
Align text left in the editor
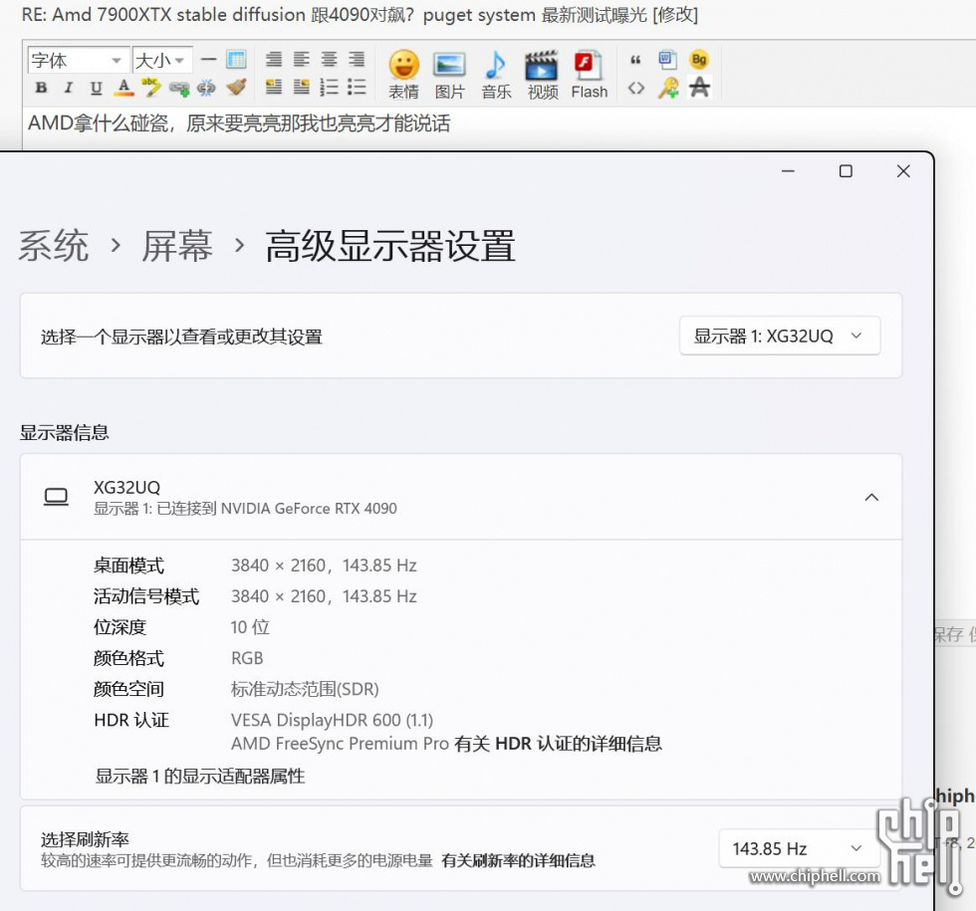pos(301,59)
